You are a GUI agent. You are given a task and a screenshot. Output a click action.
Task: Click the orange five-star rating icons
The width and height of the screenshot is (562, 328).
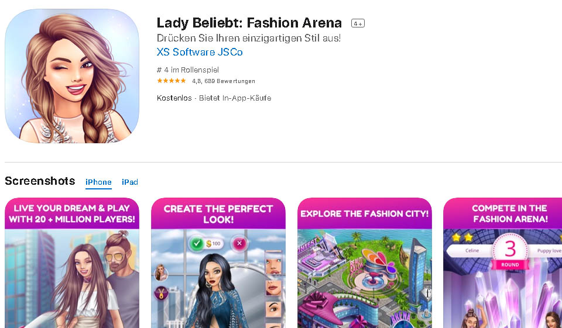point(172,81)
